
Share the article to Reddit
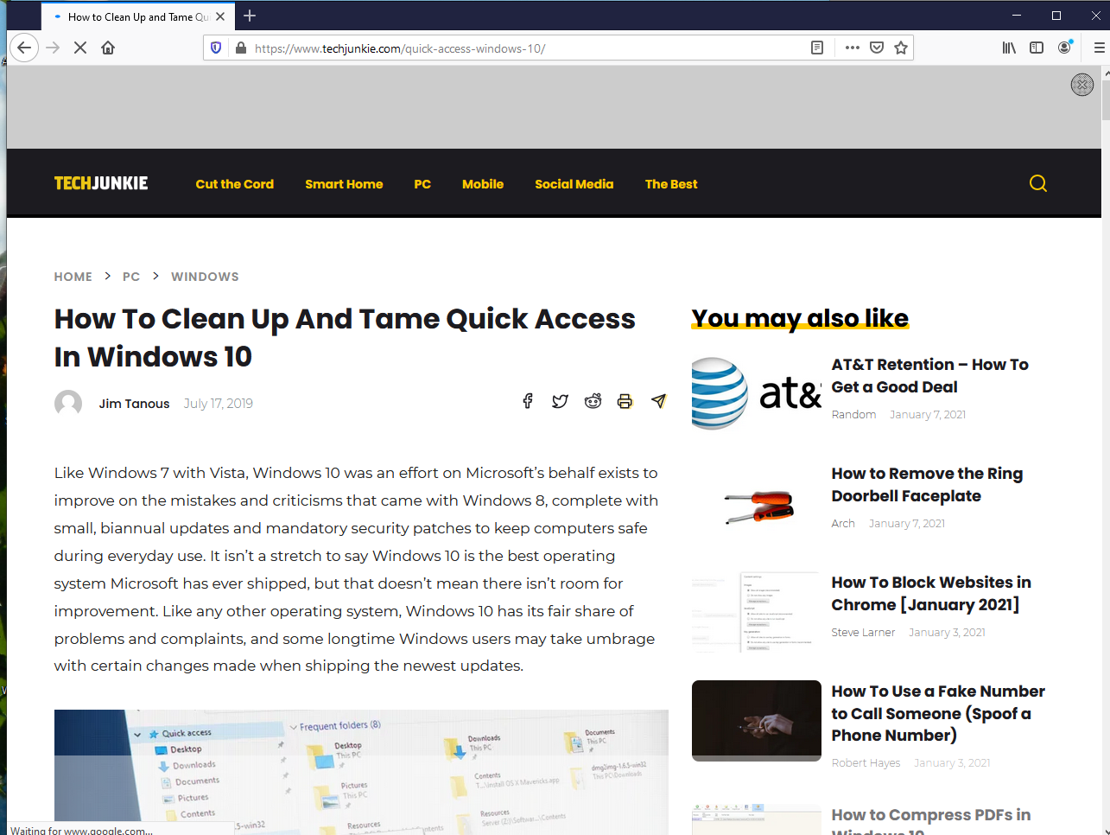(593, 401)
